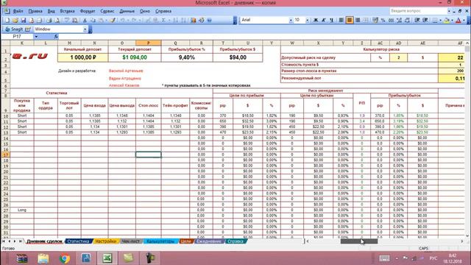471x265 pixels.
Task: Toggle Bold formatting
Action: 316,20
